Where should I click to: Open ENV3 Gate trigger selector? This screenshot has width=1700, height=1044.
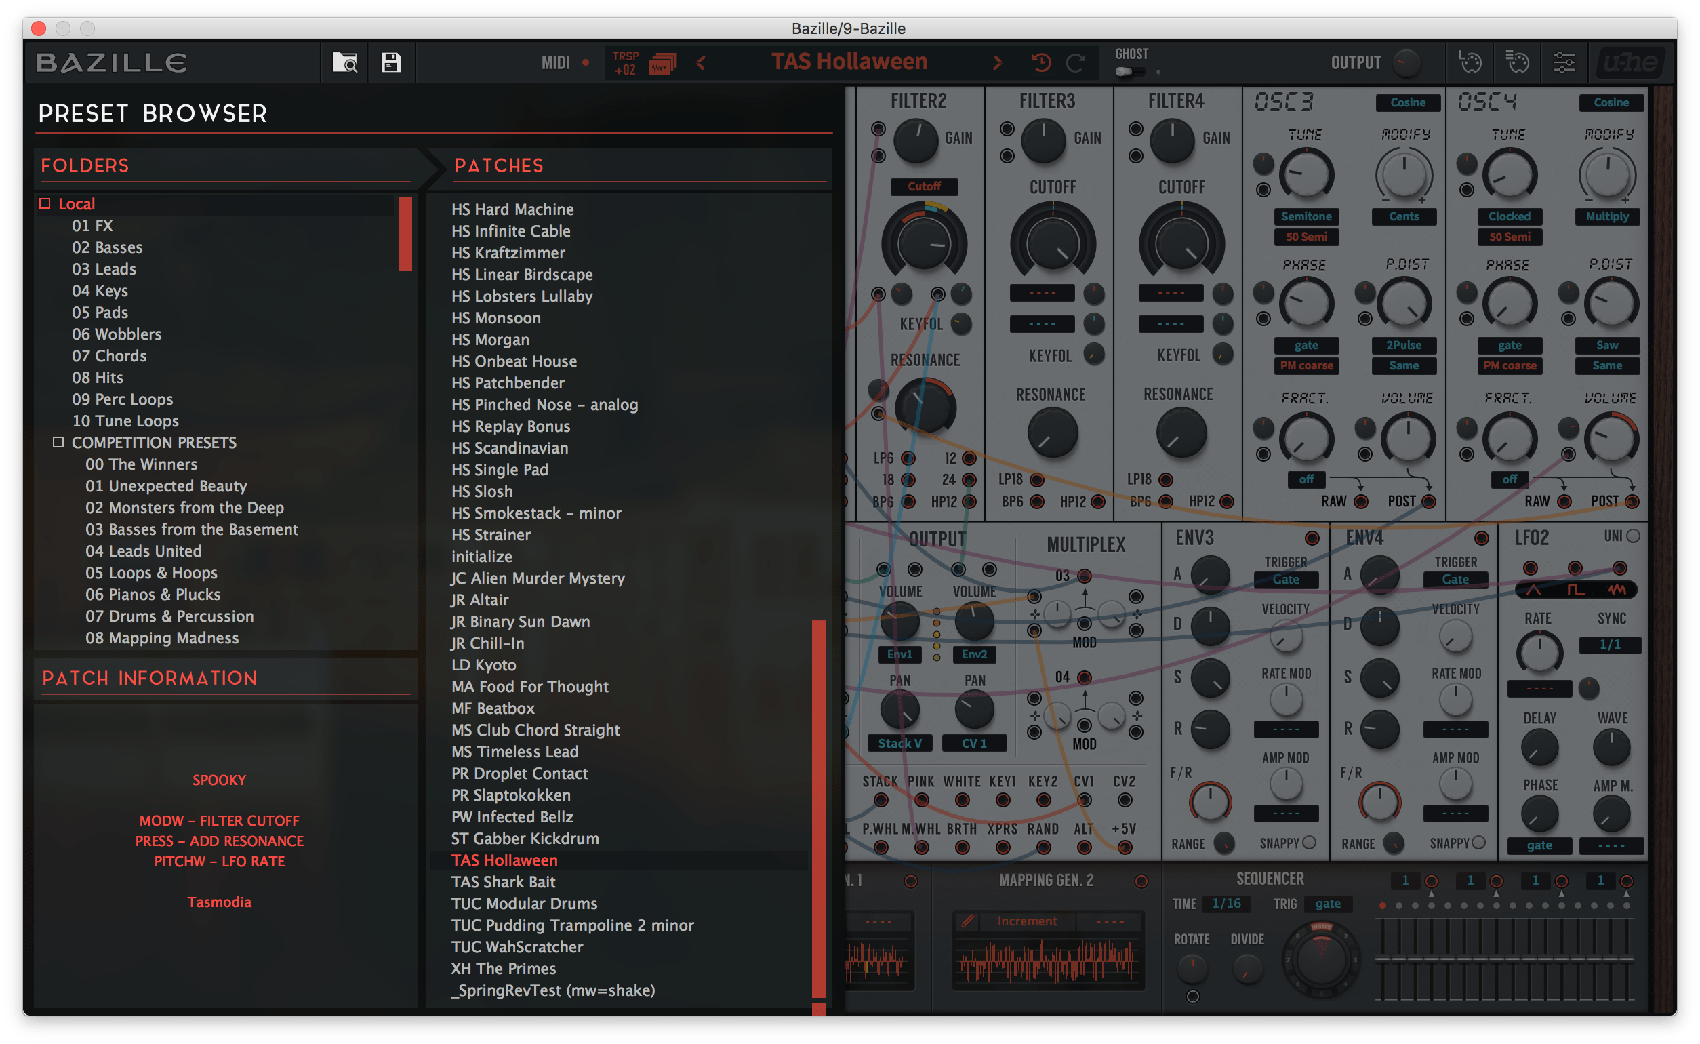(x=1285, y=580)
